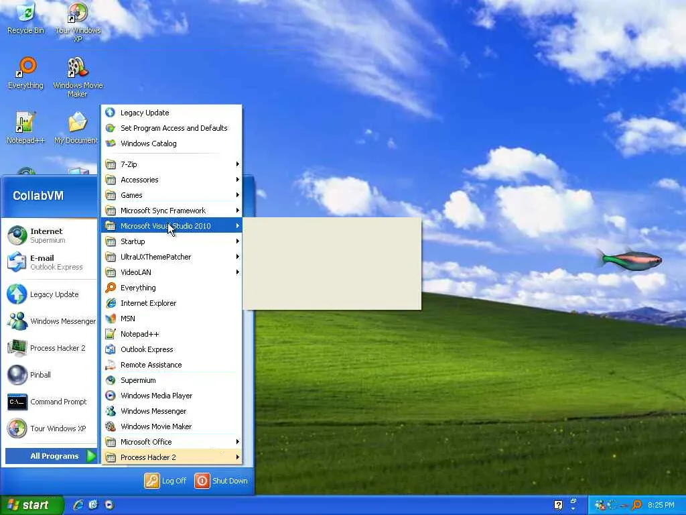
Task: Expand the Accessories program folder
Action: 171,180
